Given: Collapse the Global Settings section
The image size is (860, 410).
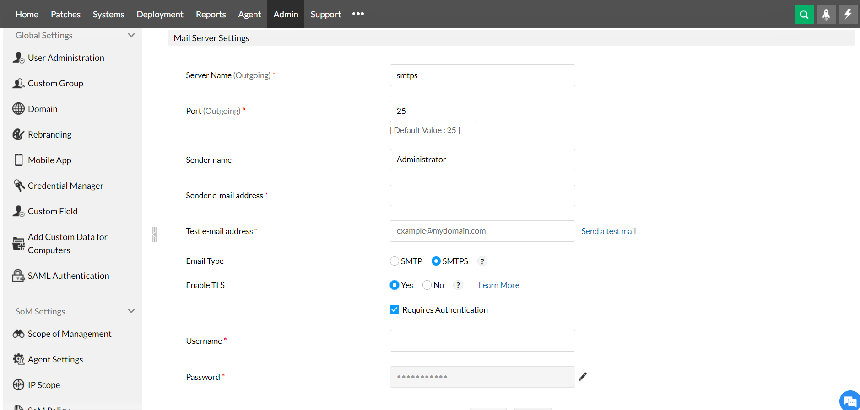Looking at the screenshot, I should [131, 35].
